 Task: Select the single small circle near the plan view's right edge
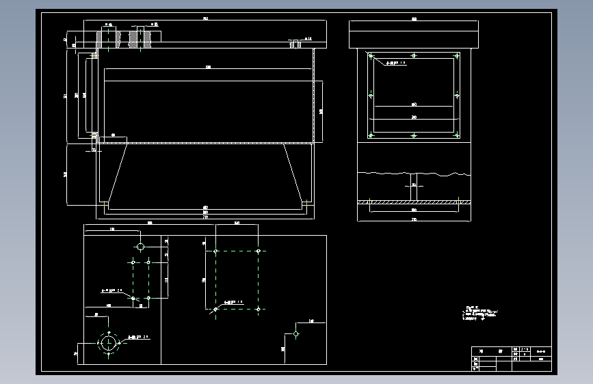tap(296, 333)
